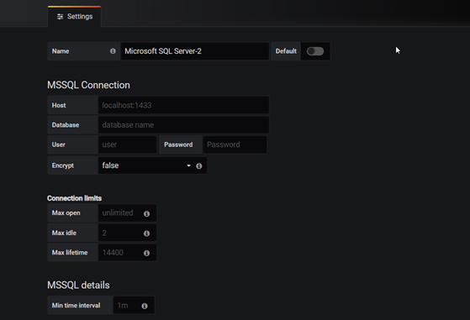The width and height of the screenshot is (470, 320).
Task: Click the MSSQL details heading
Action: [x=78, y=285]
